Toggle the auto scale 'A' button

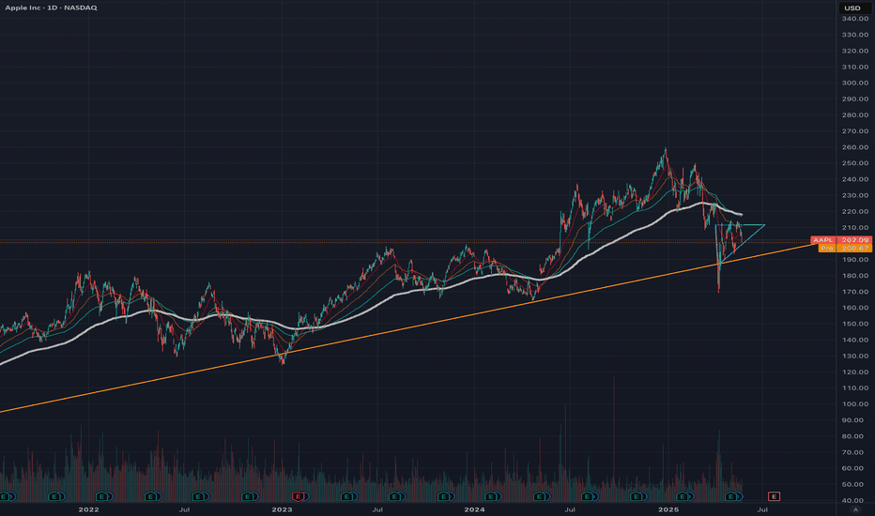[x=855, y=509]
